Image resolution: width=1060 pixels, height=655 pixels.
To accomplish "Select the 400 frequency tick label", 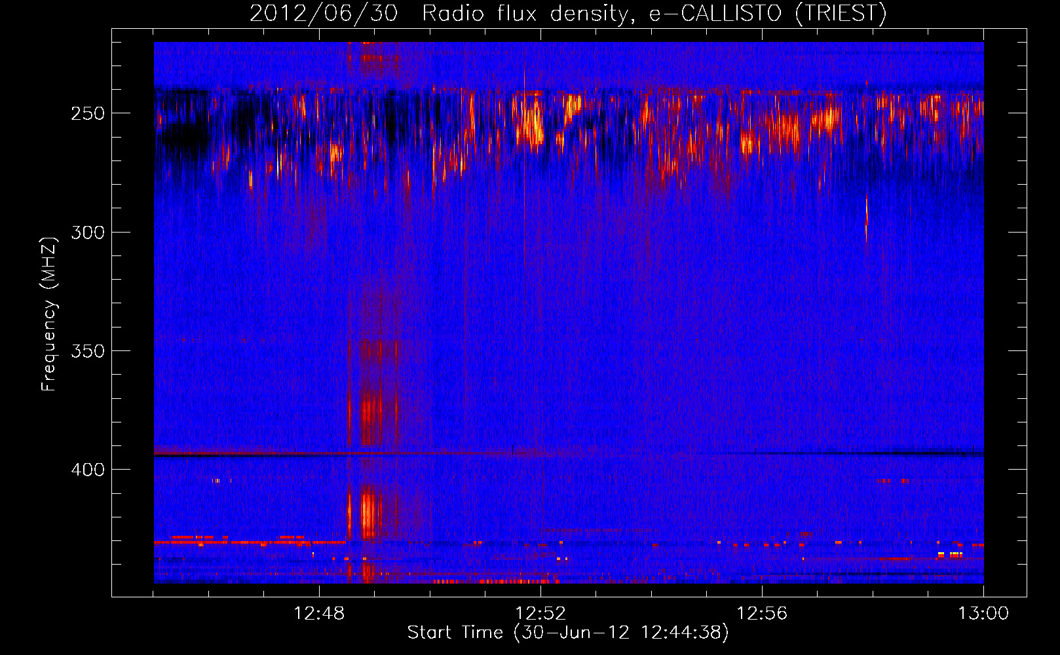I will 88,470.
